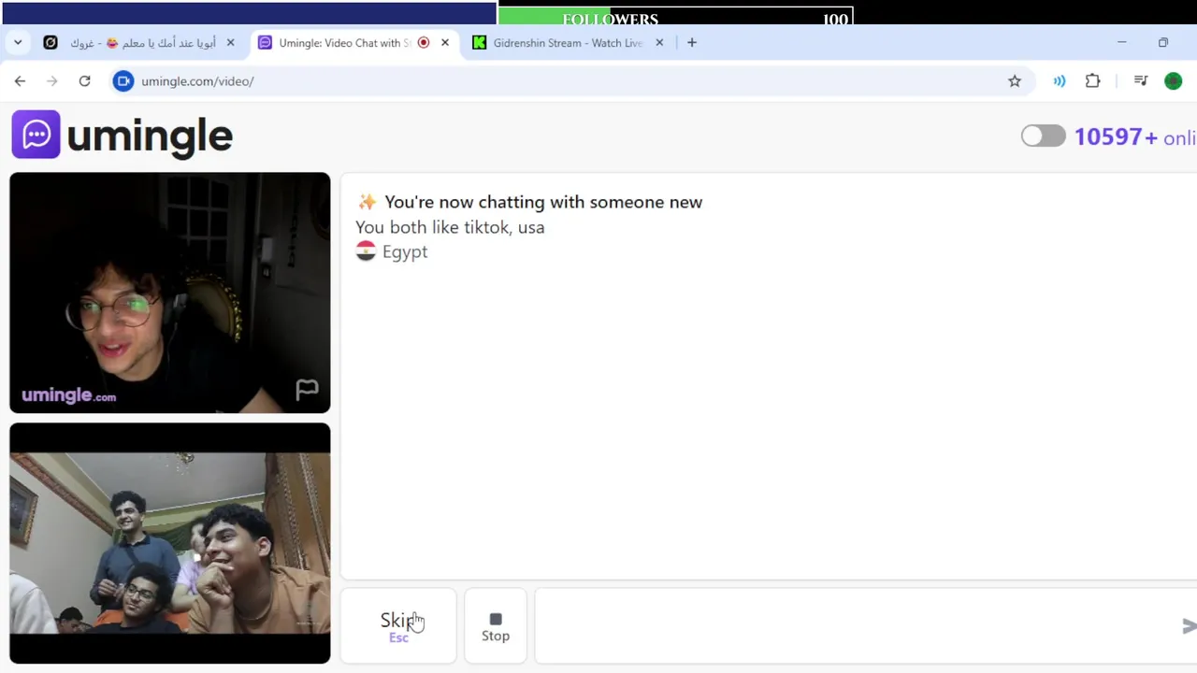
Task: Click the Skip button
Action: tap(398, 626)
